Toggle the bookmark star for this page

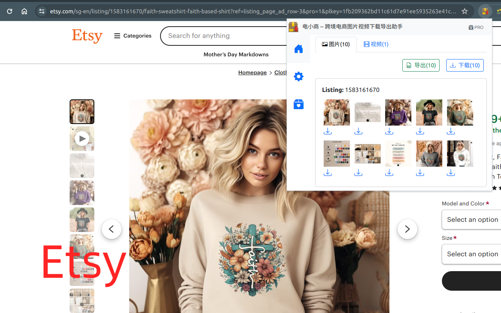[x=464, y=11]
